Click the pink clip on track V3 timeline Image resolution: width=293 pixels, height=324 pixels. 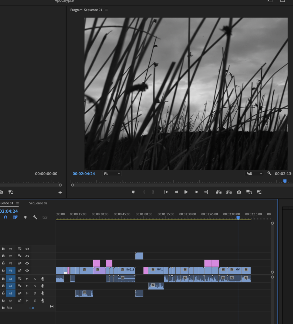[x=139, y=256]
